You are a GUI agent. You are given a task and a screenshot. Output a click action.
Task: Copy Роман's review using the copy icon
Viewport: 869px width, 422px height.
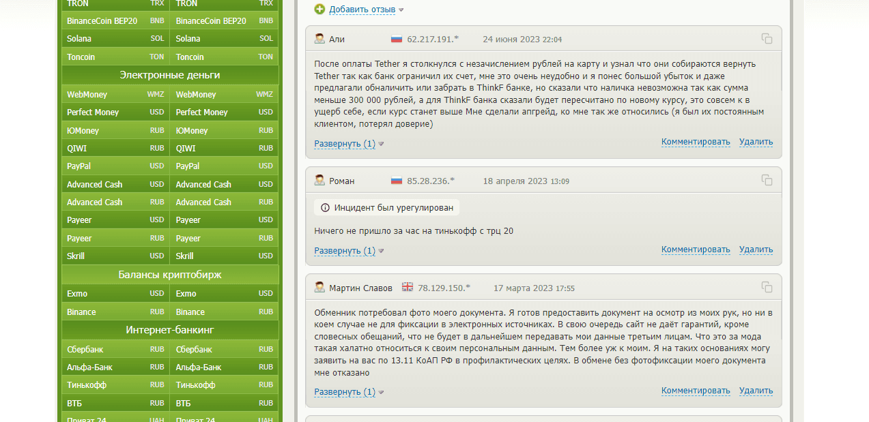coord(767,180)
